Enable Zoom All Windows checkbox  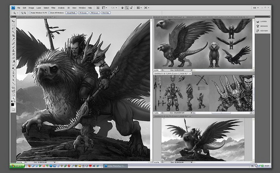(49, 13)
